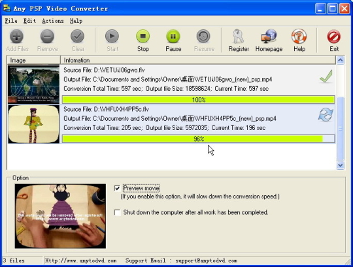The image size is (353, 267).
Task: Click the movie preview image in the Option panel
Action: point(60,216)
